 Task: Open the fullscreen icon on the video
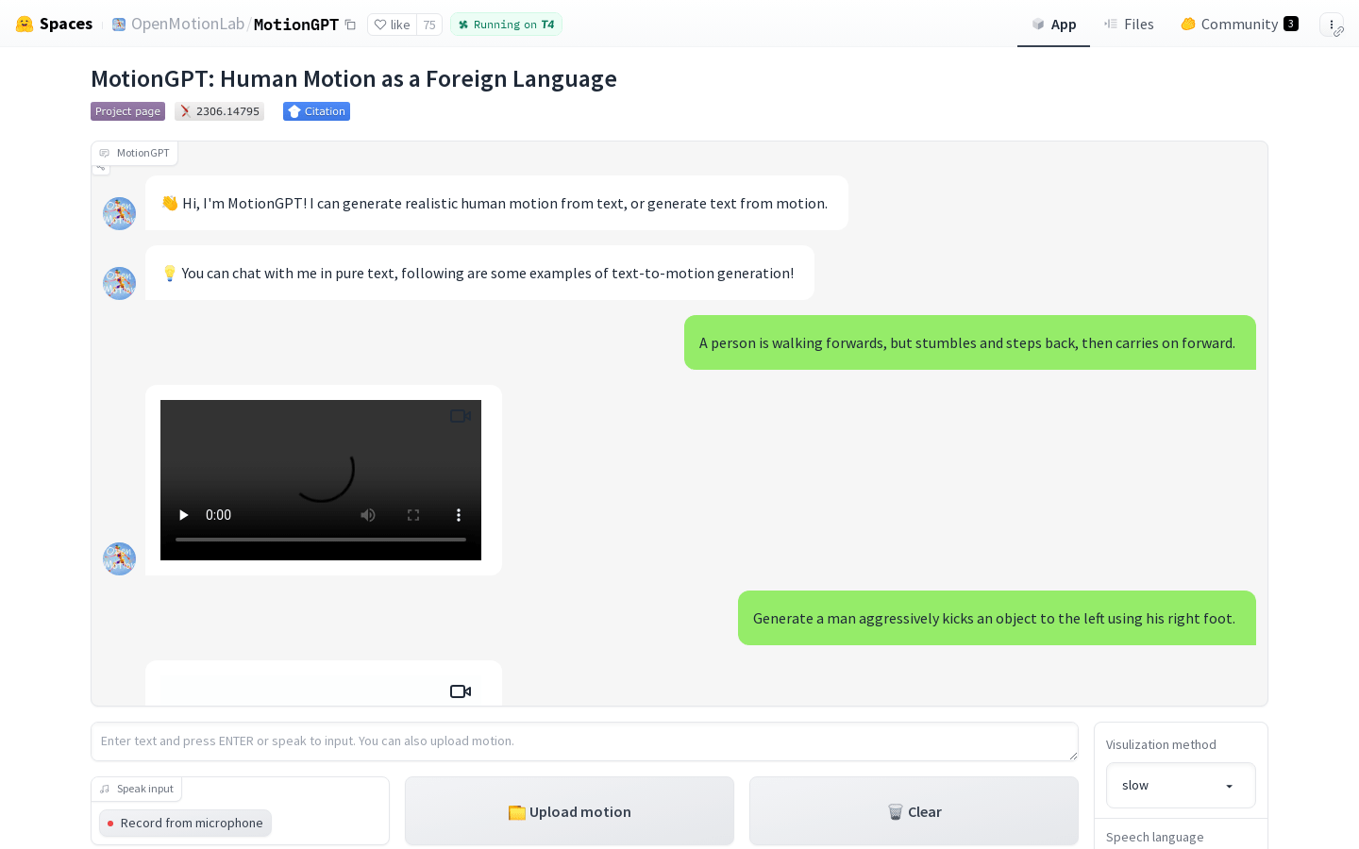tap(413, 515)
